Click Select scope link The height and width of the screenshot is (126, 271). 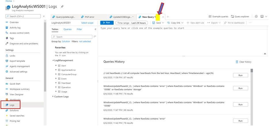87,23
